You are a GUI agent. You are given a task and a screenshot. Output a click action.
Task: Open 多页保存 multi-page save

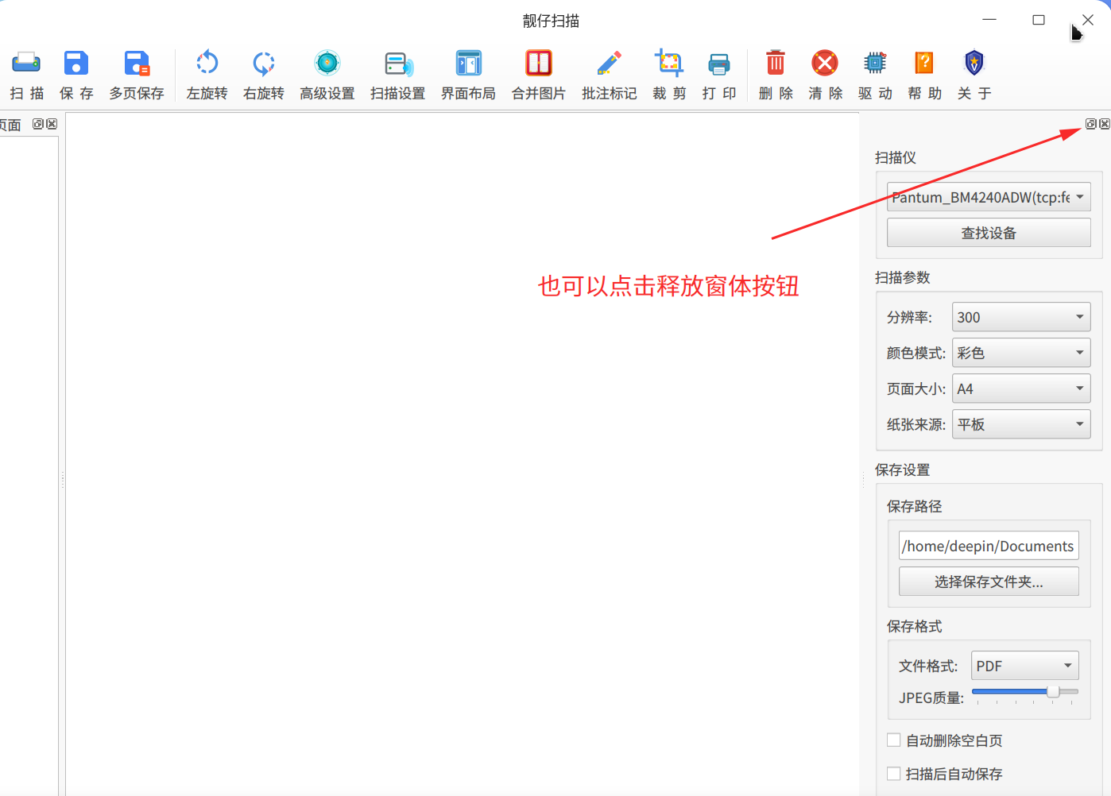click(137, 64)
